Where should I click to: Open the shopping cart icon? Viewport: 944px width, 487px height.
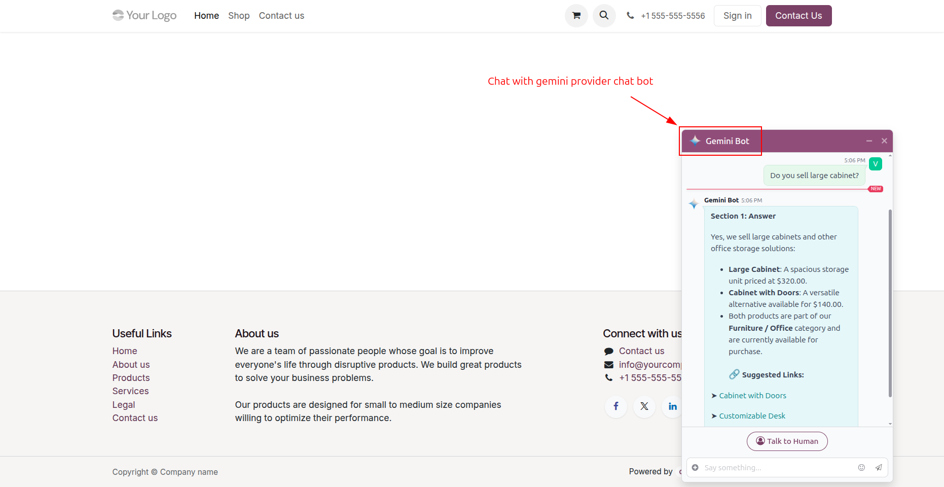click(576, 16)
